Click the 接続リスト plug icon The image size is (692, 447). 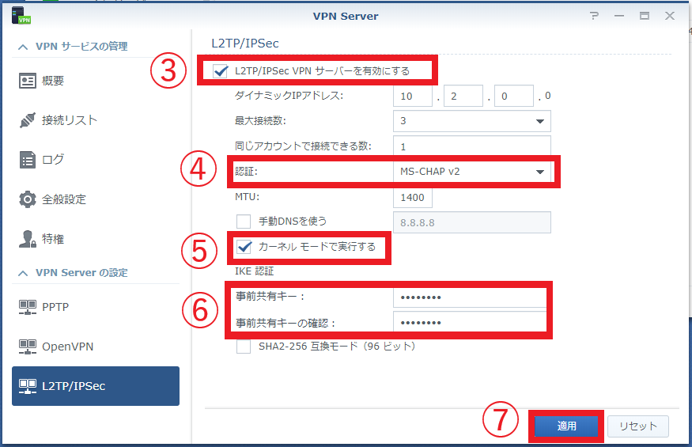point(28,120)
